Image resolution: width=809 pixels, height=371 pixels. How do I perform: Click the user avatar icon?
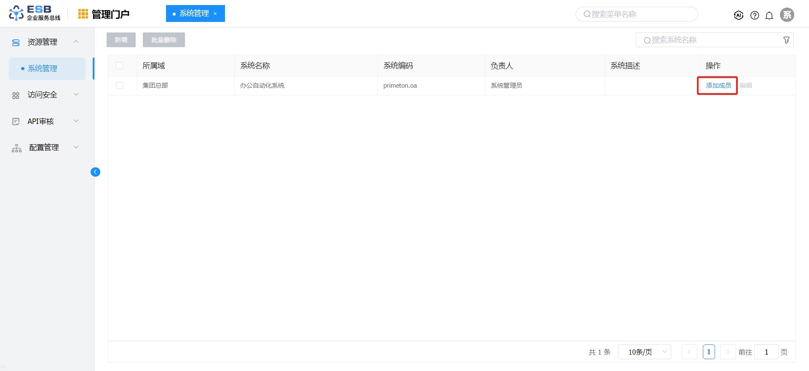(x=787, y=15)
